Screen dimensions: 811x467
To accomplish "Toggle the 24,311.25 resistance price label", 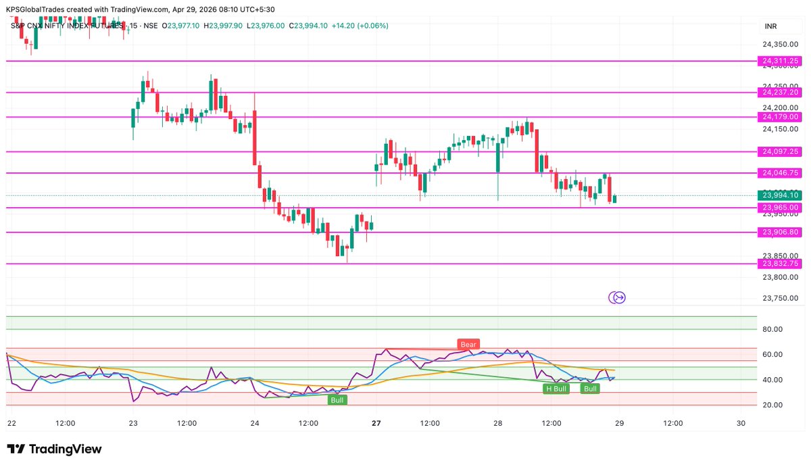I will click(779, 61).
